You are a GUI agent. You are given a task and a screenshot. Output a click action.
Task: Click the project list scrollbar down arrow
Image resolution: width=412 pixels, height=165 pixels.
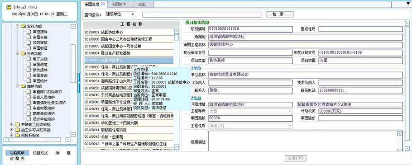(177, 147)
